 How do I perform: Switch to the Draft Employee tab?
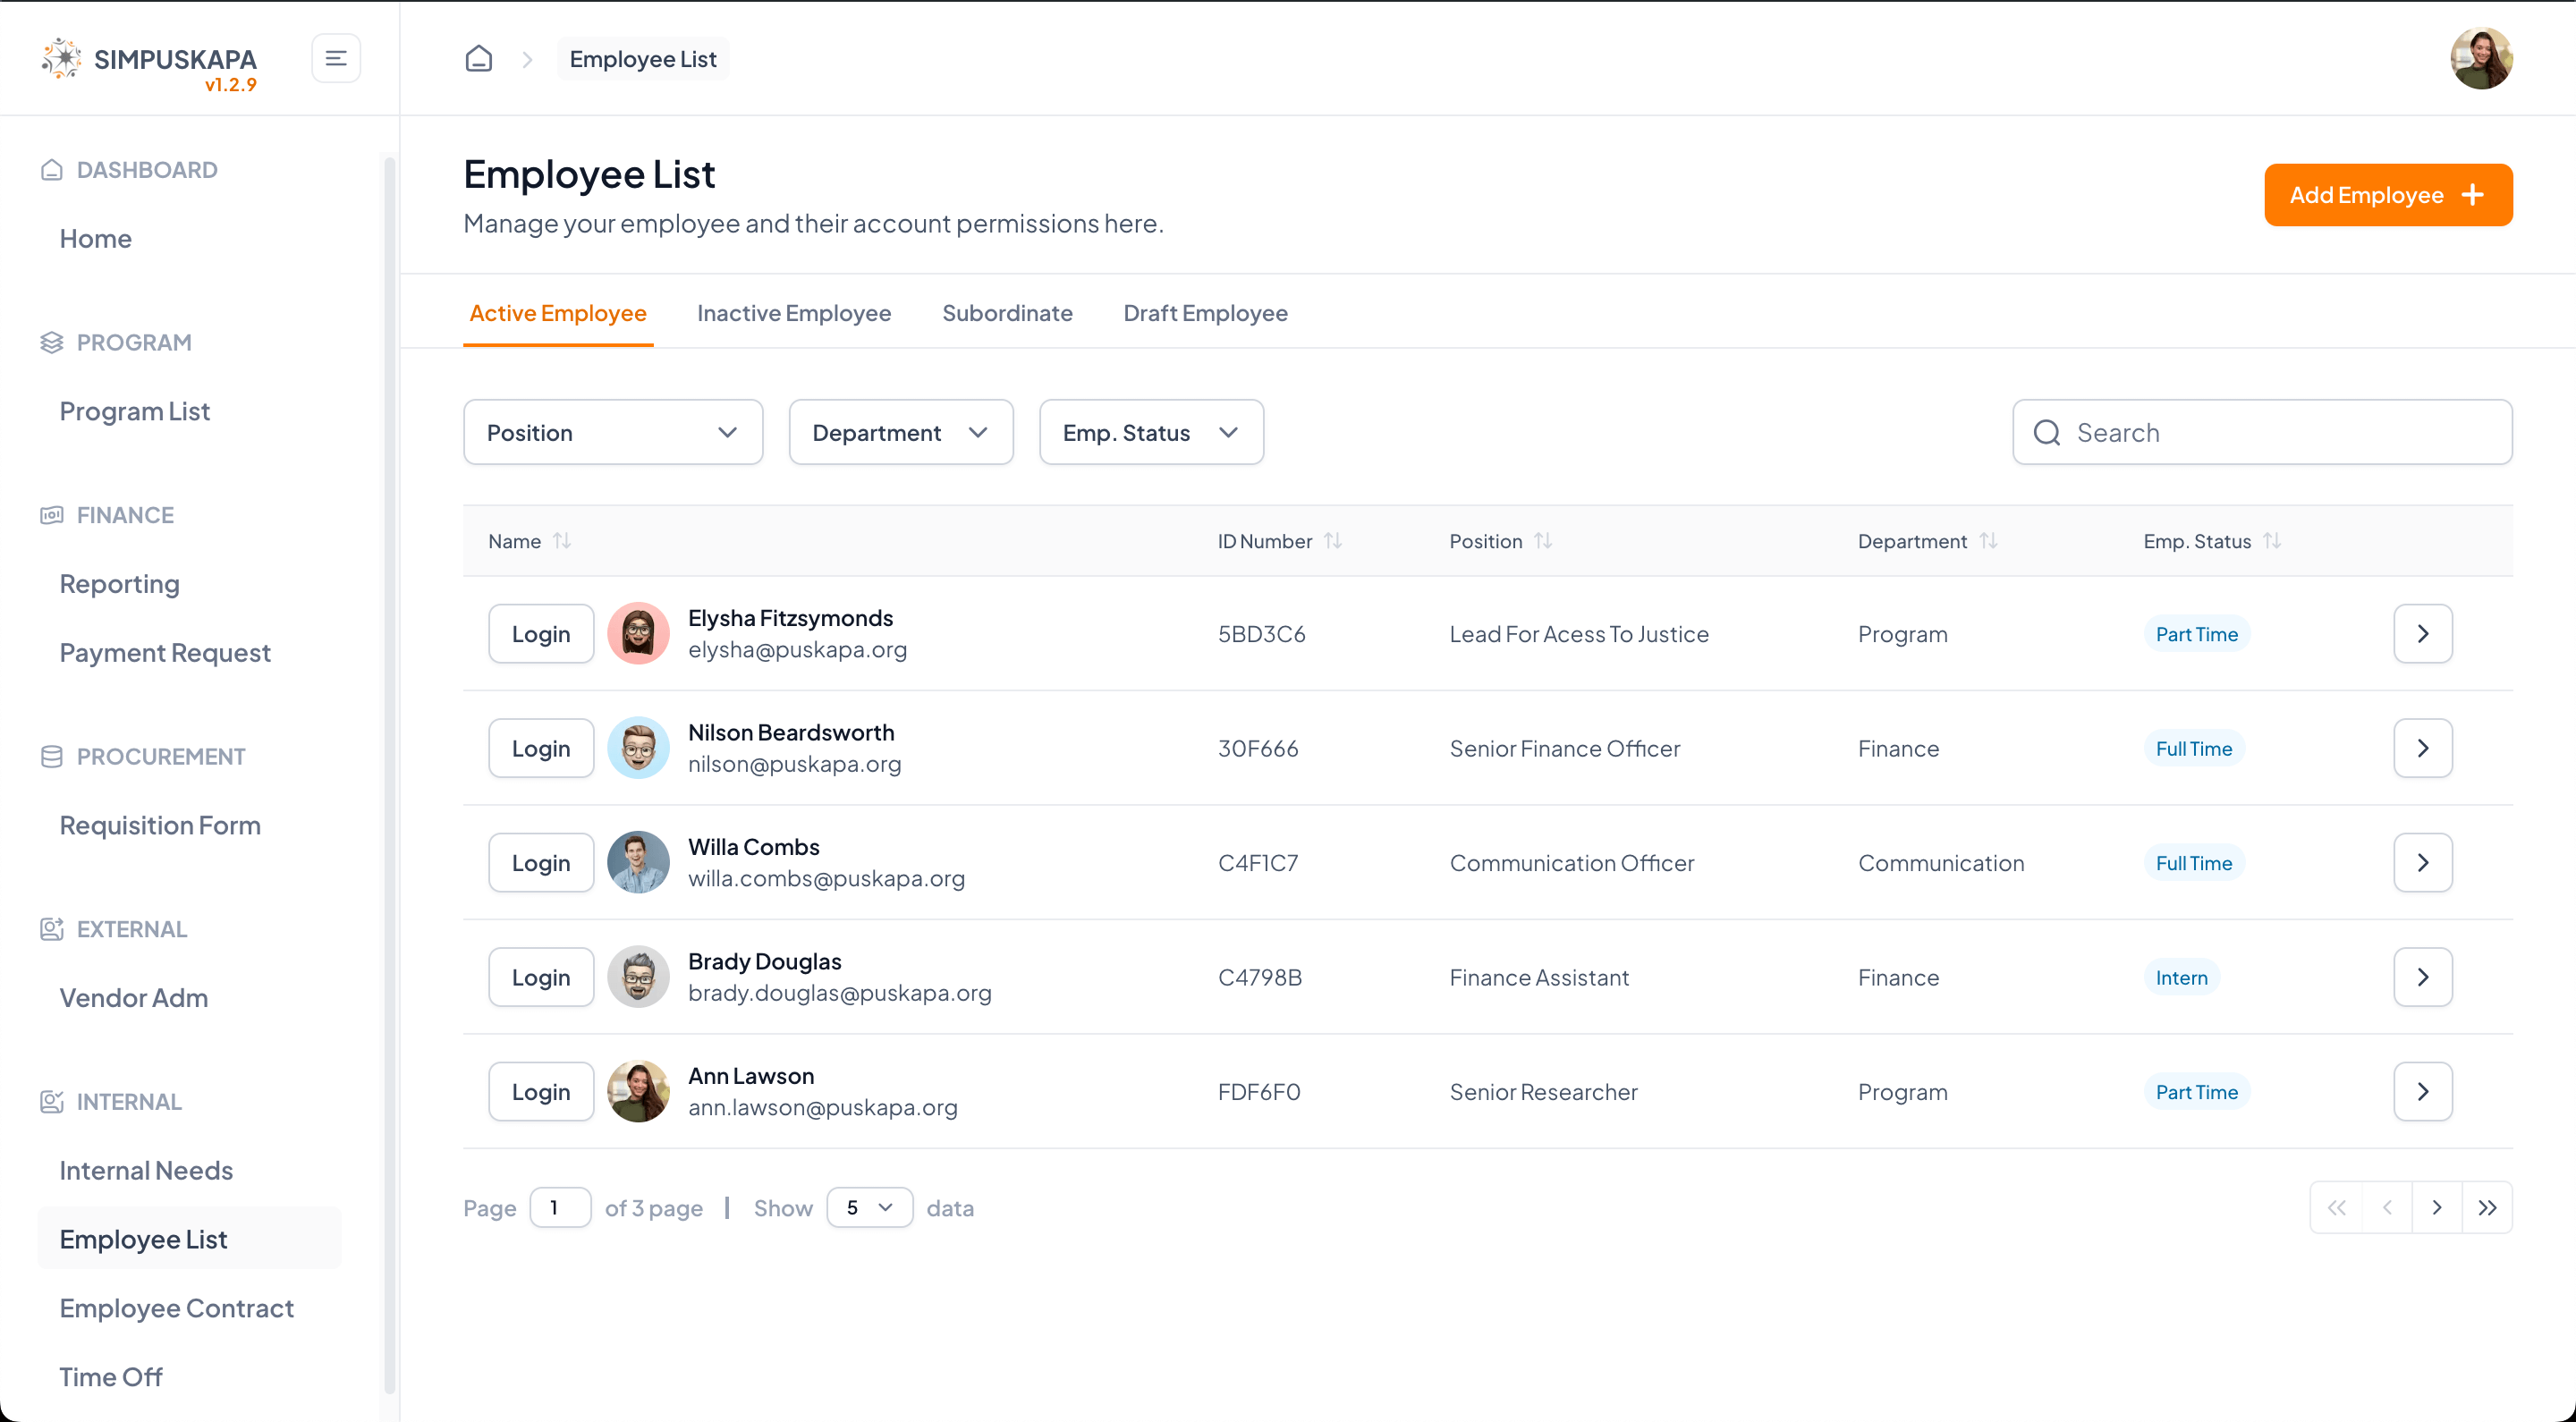pos(1205,312)
